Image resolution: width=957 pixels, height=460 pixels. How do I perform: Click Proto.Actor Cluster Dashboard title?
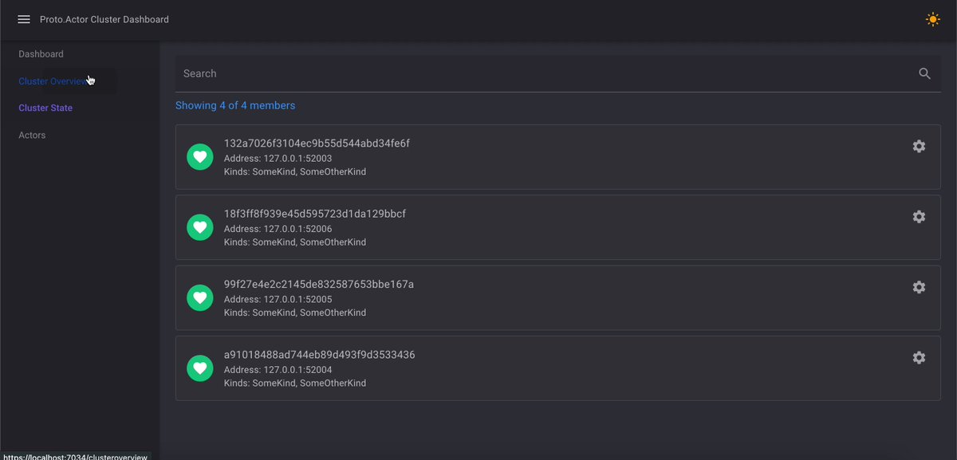(104, 19)
